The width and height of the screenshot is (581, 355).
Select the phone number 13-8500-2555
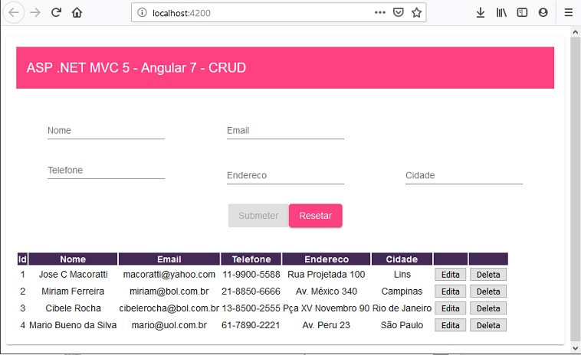[x=251, y=308]
